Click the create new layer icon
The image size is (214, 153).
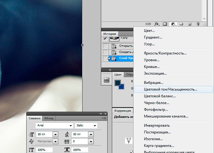coord(190,24)
